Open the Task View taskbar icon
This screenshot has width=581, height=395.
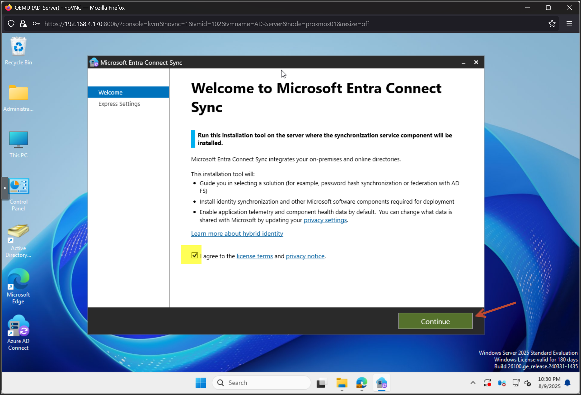point(321,383)
